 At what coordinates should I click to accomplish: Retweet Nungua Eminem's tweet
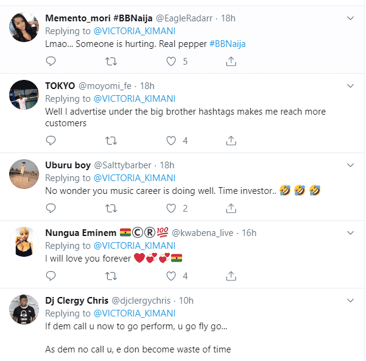111,276
